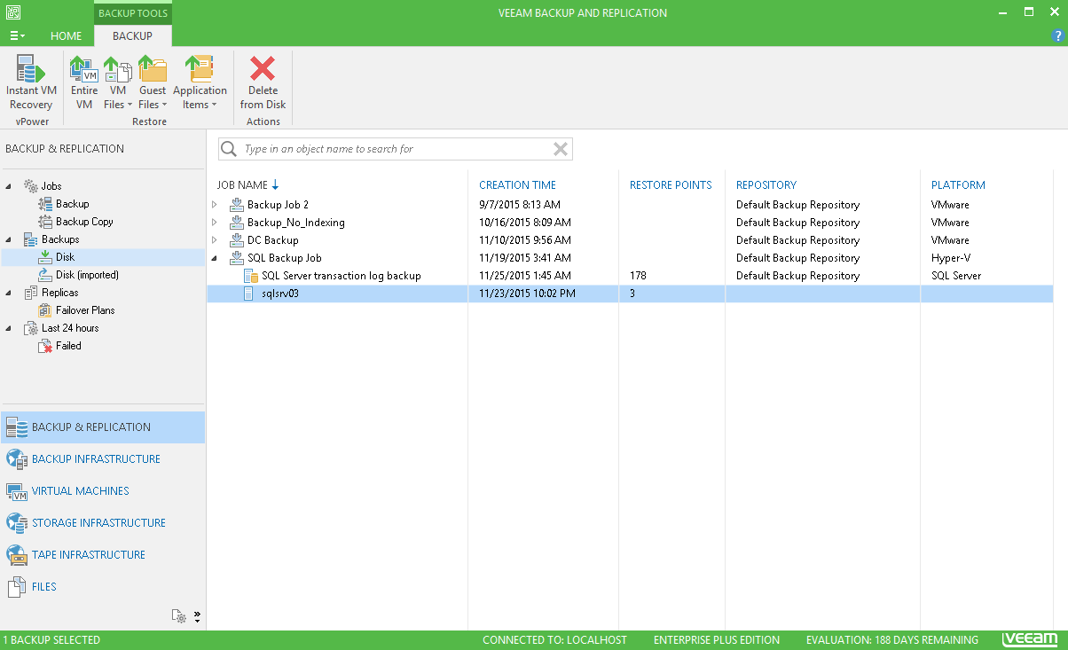Viewport: 1068px width, 650px height.
Task: Click the 178 restore points value
Action: pos(638,276)
